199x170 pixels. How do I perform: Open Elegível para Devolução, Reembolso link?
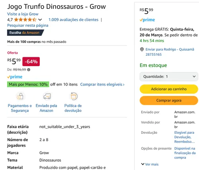(x=185, y=137)
